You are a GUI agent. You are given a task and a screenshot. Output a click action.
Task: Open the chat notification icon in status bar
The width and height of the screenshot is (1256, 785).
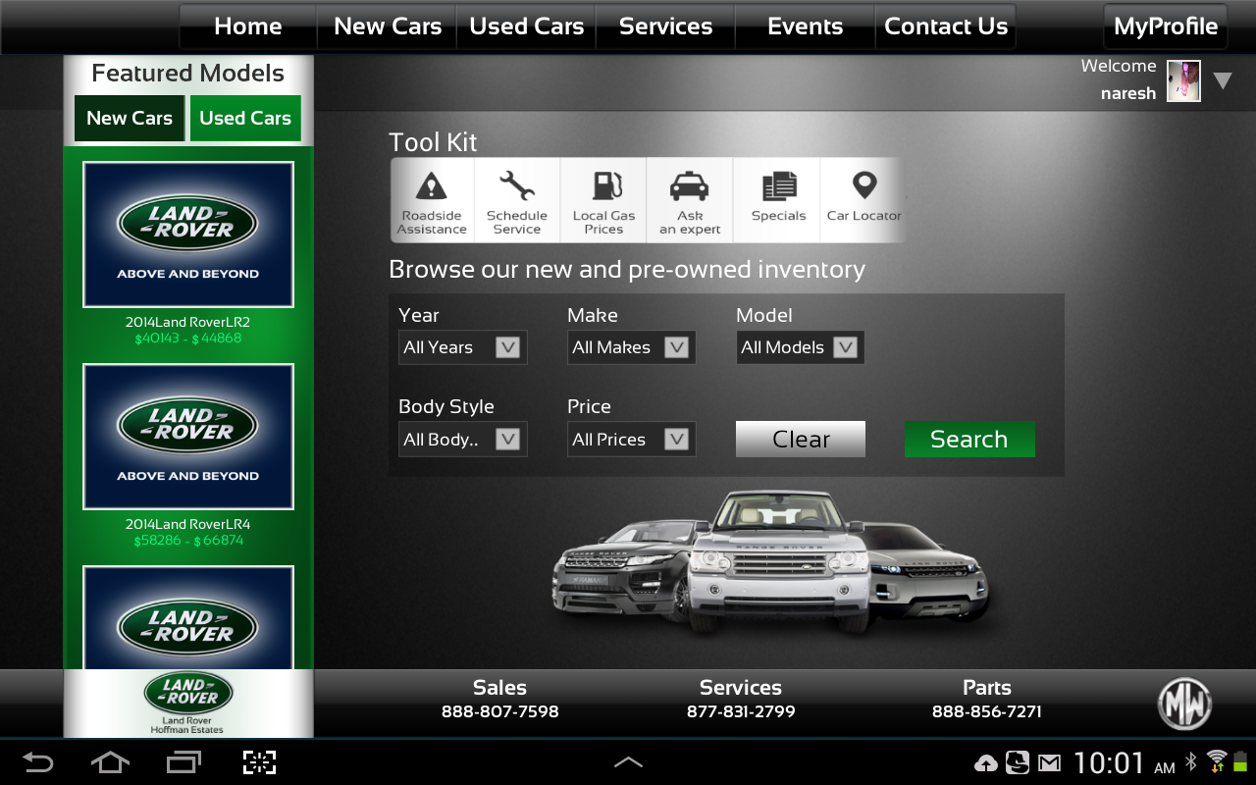1018,762
